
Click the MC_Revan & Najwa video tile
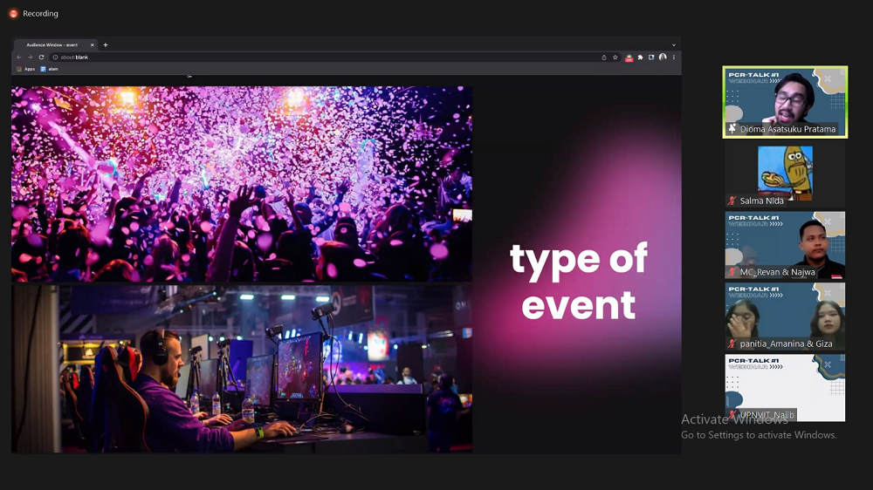click(785, 246)
